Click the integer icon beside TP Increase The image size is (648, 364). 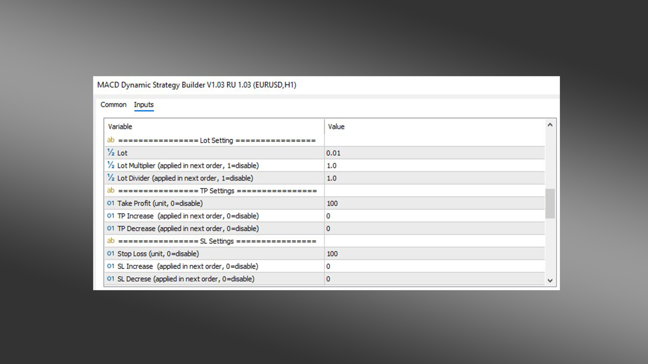point(111,216)
